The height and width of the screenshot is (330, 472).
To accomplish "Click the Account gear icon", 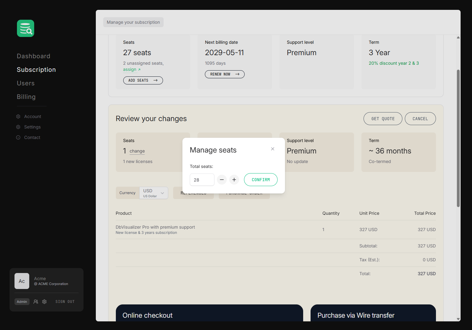I will (x=18, y=116).
